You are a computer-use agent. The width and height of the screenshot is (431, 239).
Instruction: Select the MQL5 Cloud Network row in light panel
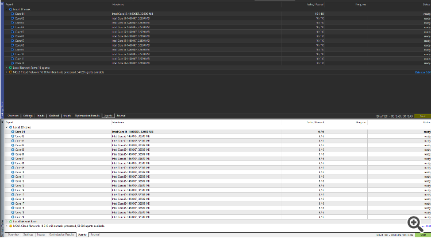pos(217,226)
